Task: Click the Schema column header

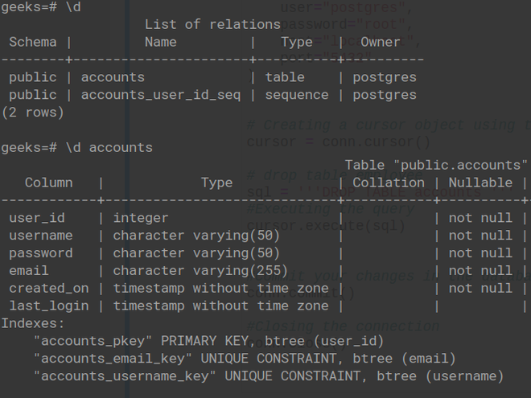Action: click(x=32, y=42)
